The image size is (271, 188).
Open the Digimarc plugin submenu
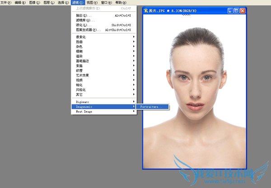[x=104, y=102]
